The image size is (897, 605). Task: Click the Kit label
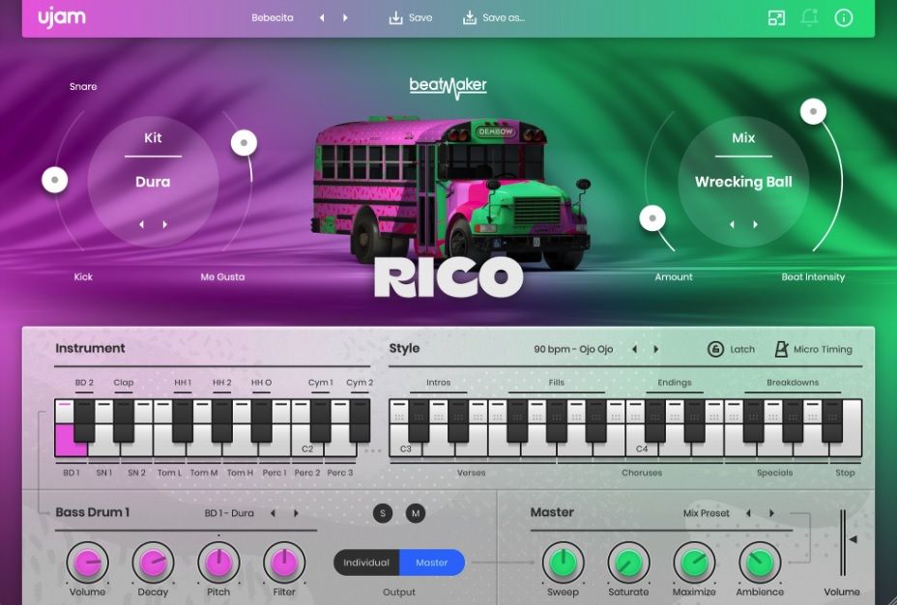point(153,138)
